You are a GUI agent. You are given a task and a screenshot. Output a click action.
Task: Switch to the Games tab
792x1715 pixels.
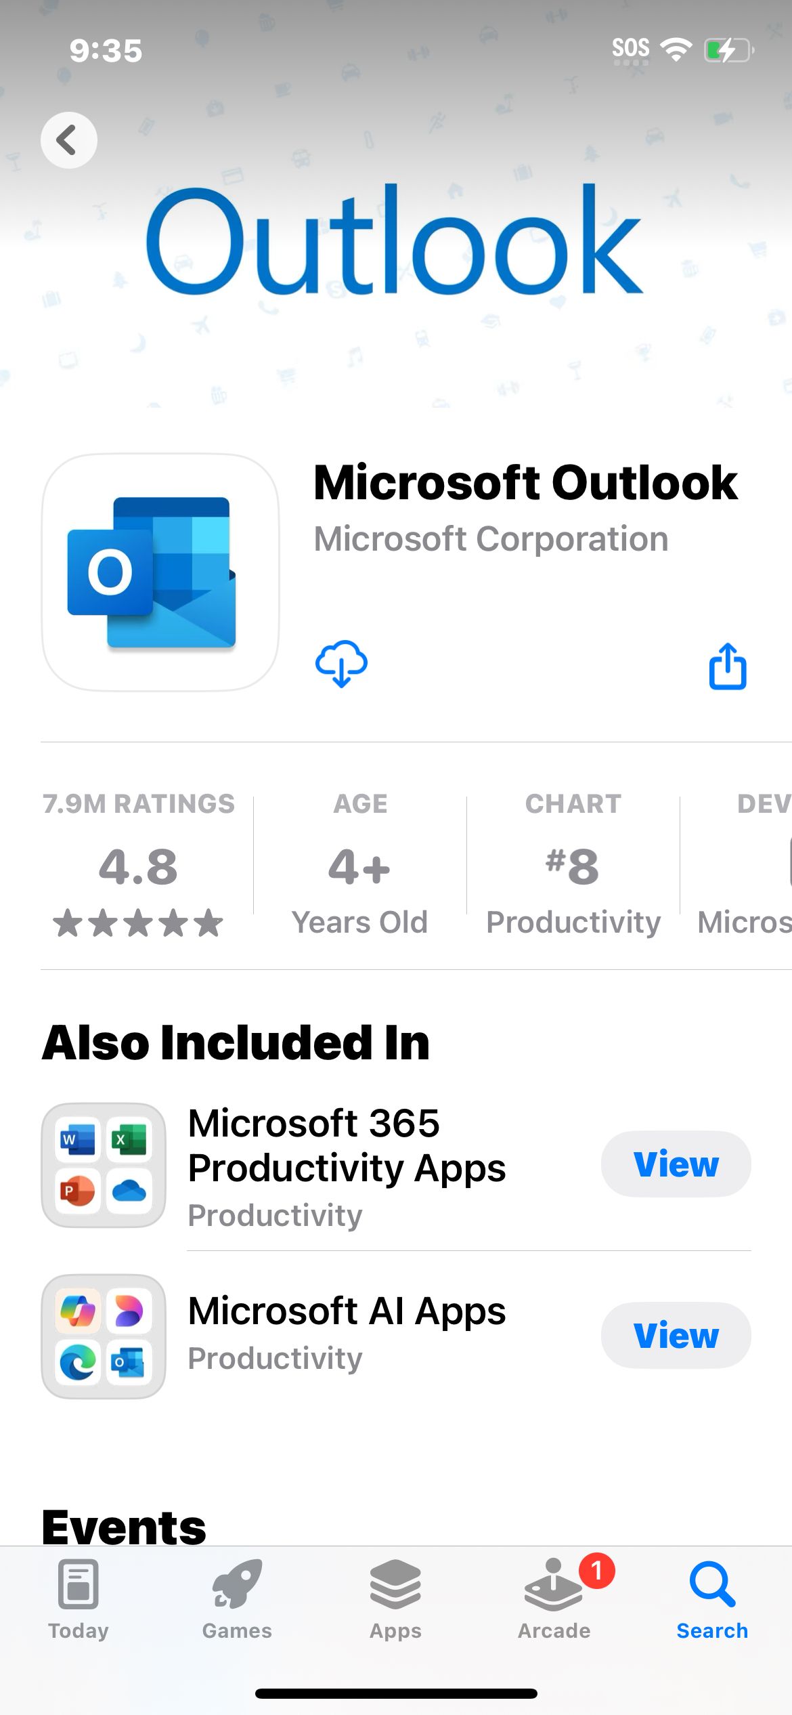click(237, 1599)
